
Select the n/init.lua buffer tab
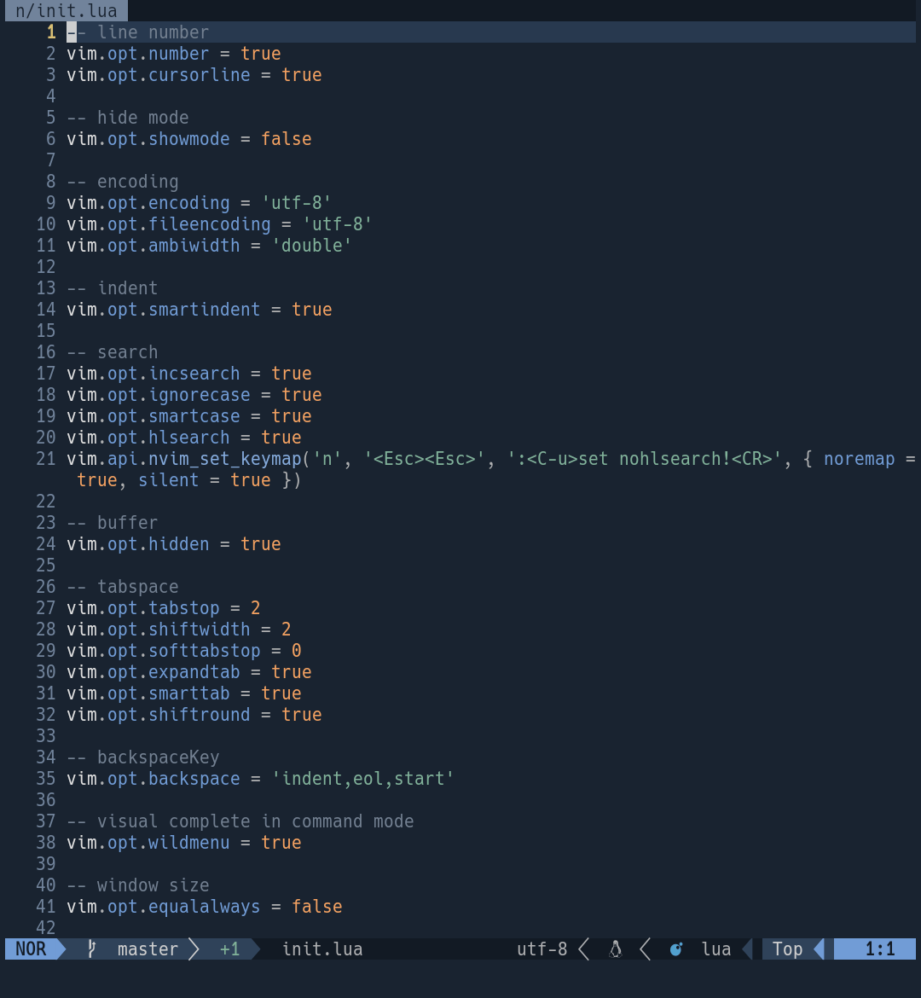tap(67, 11)
